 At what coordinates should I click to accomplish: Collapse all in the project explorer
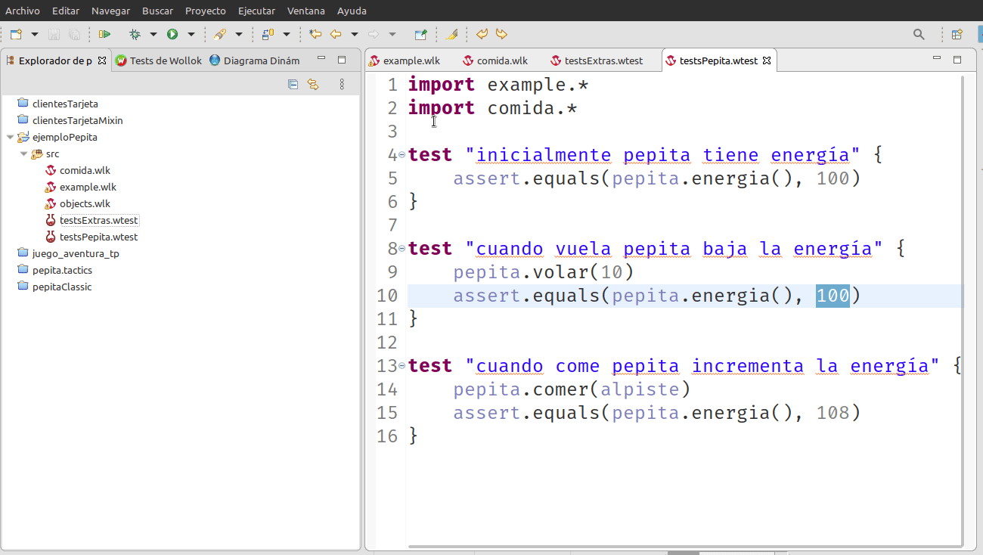[x=293, y=85]
